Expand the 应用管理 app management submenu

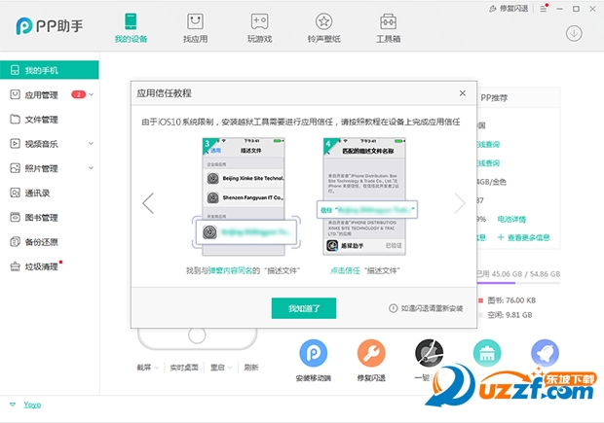pyautogui.click(x=93, y=95)
